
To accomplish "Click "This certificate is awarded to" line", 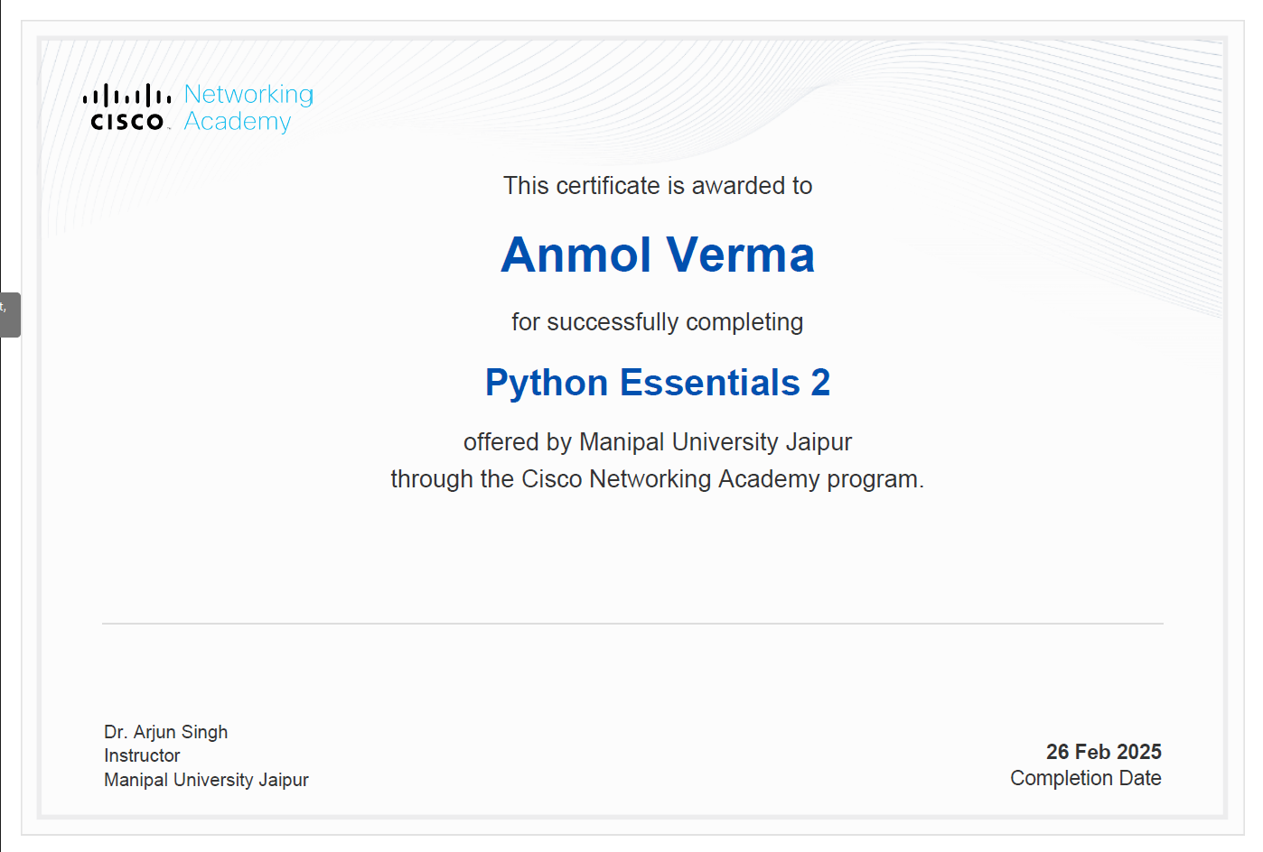I will 658,186.
